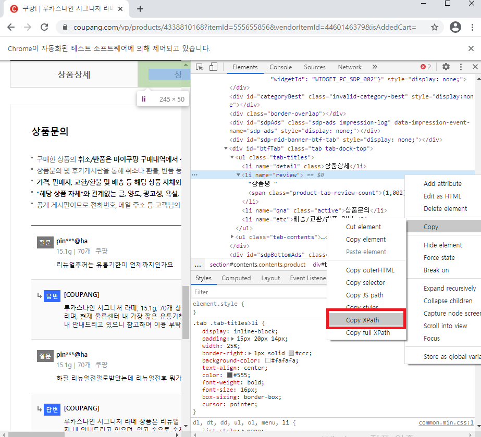Show more DevTools tabs with double chevron
This screenshot has width=481, height=437.
pyautogui.click(x=375, y=67)
